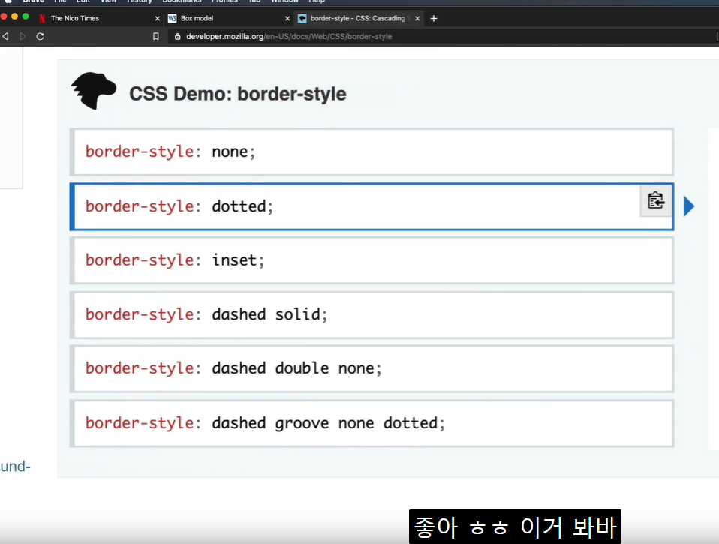Viewport: 719px width, 544px height.
Task: Click the Netflix favicon on first tab
Action: [x=42, y=18]
